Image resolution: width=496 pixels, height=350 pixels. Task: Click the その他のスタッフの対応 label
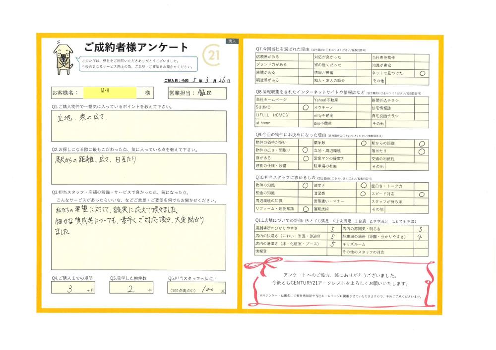(x=363, y=252)
